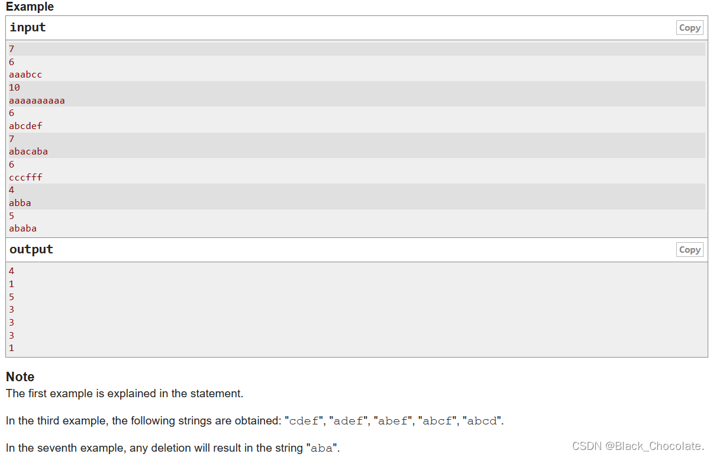Click the 'output' section header

click(x=31, y=249)
